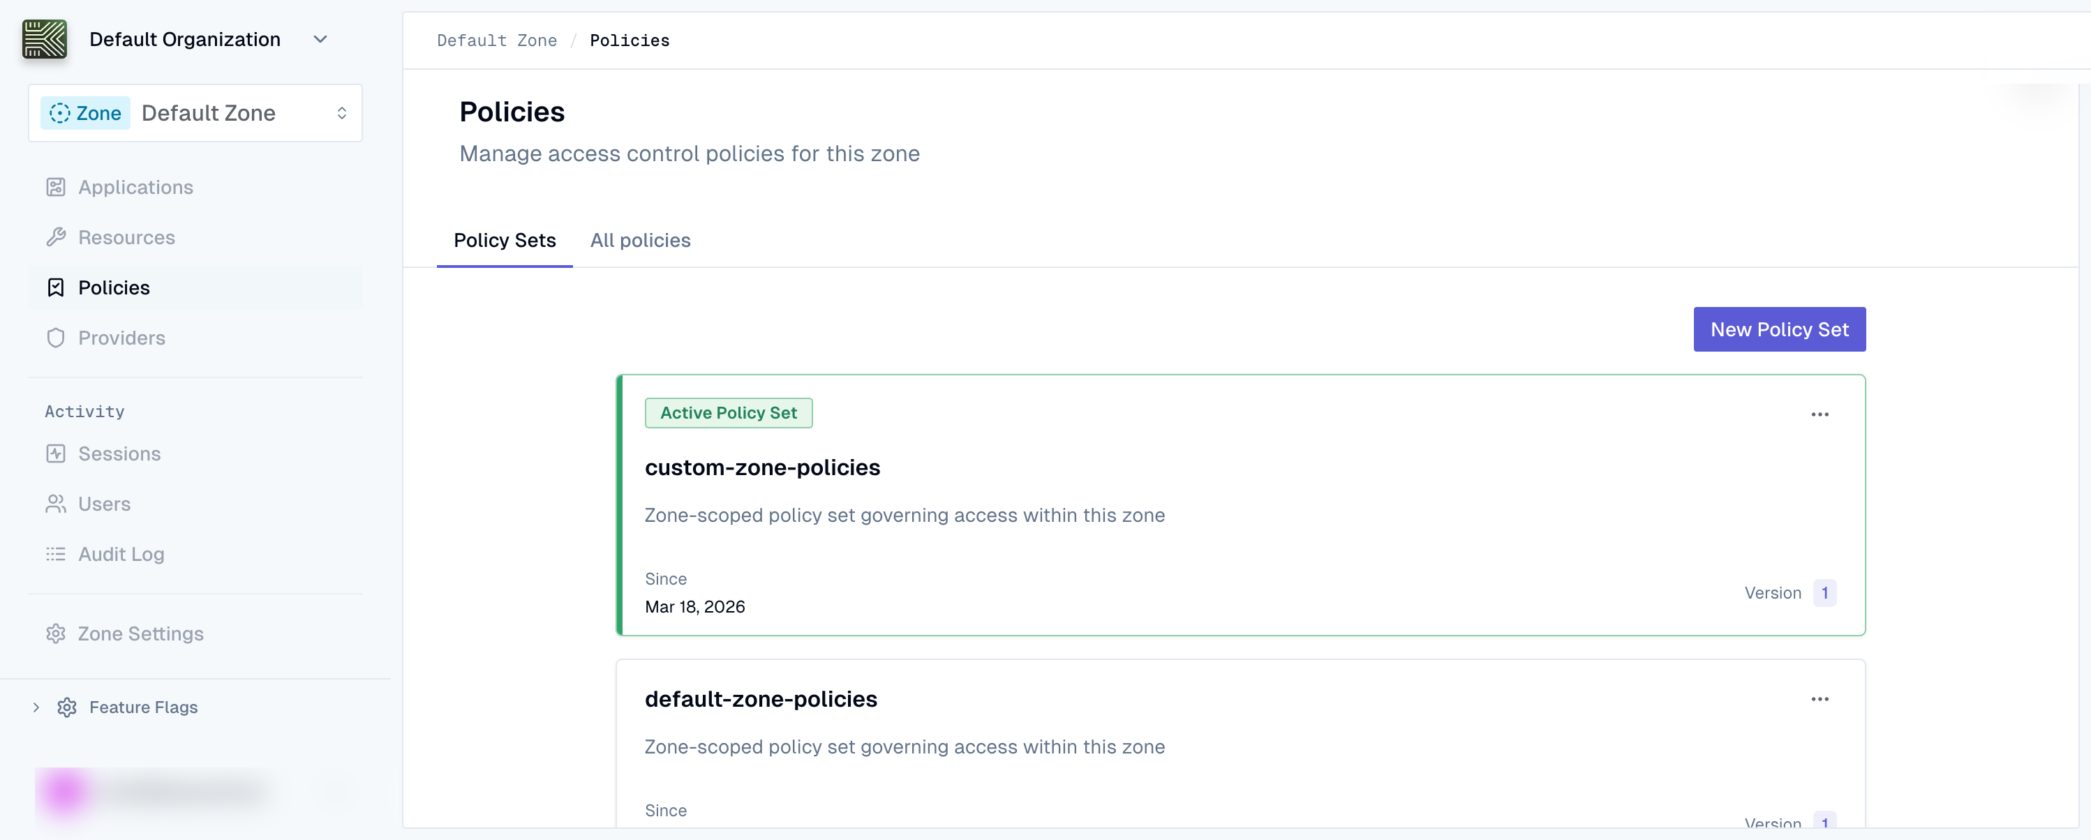Open Audit Log via its list icon
The image size is (2091, 840).
pyautogui.click(x=55, y=553)
